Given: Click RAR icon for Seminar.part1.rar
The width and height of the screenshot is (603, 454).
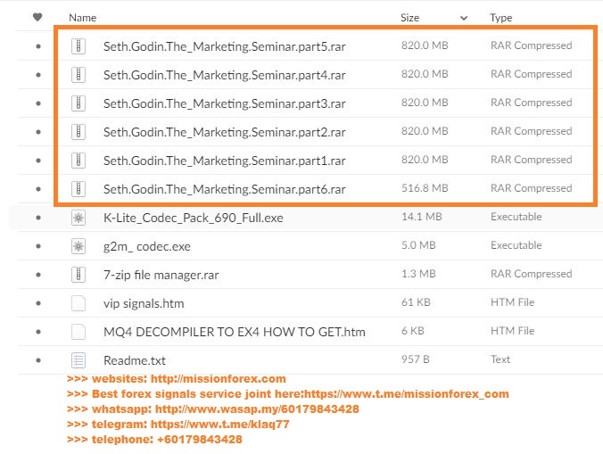Looking at the screenshot, I should [x=78, y=161].
